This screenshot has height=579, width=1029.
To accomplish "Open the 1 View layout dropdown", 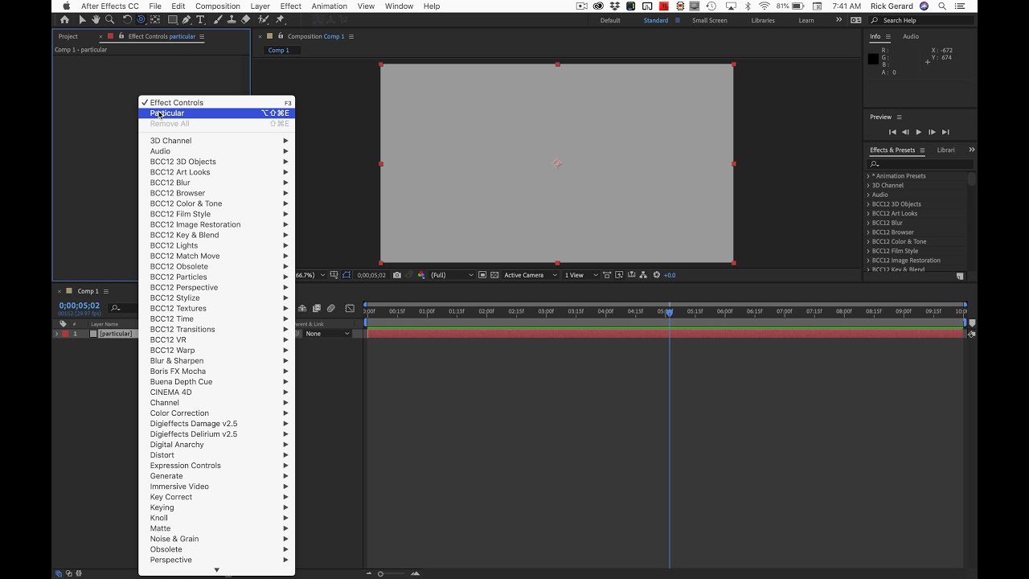I will coord(581,275).
